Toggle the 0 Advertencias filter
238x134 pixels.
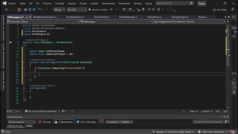(64, 122)
